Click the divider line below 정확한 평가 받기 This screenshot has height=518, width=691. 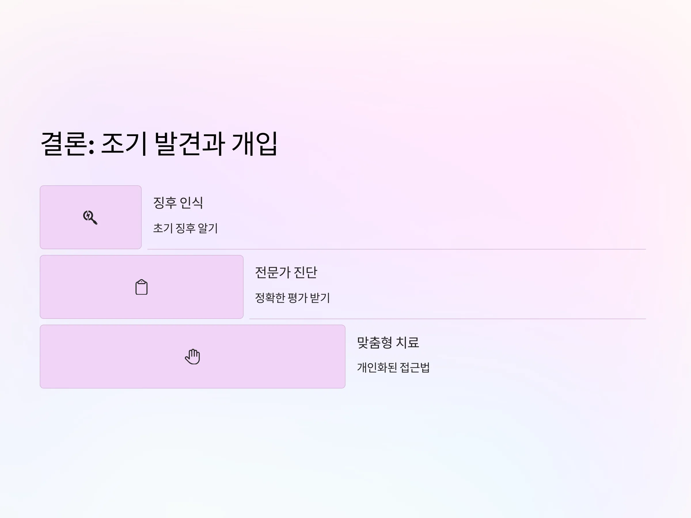(447, 319)
